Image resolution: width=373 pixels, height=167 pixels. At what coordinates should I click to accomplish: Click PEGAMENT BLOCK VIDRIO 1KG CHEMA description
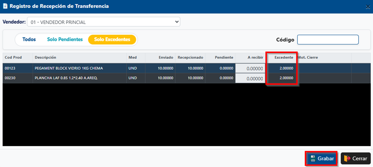click(69, 68)
